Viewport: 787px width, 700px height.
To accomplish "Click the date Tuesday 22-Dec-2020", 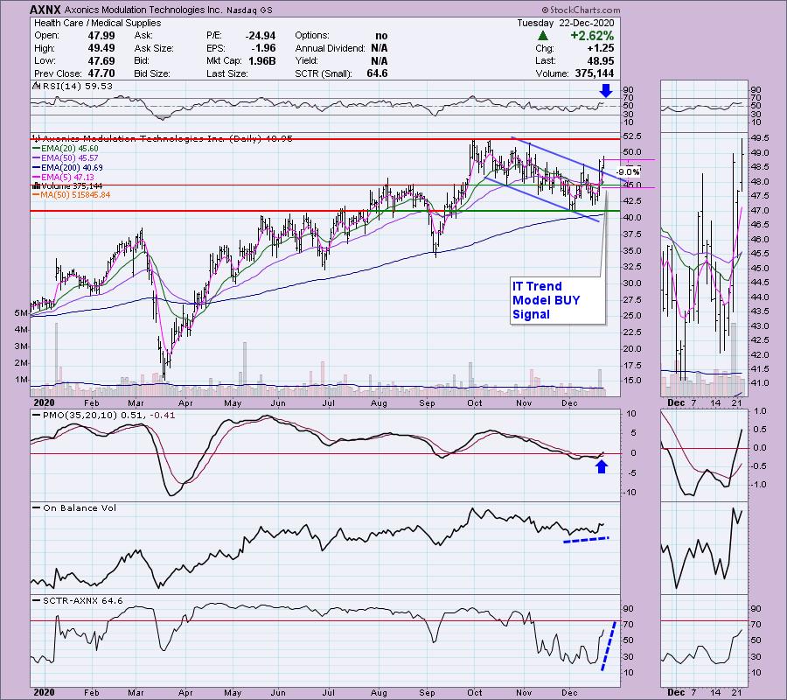I will 566,23.
